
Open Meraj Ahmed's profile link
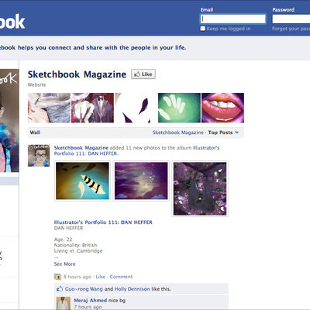click(x=91, y=300)
